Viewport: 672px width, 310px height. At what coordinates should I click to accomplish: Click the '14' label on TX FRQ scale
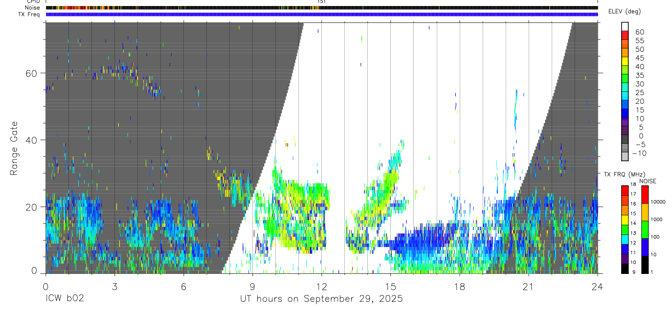tap(634, 223)
